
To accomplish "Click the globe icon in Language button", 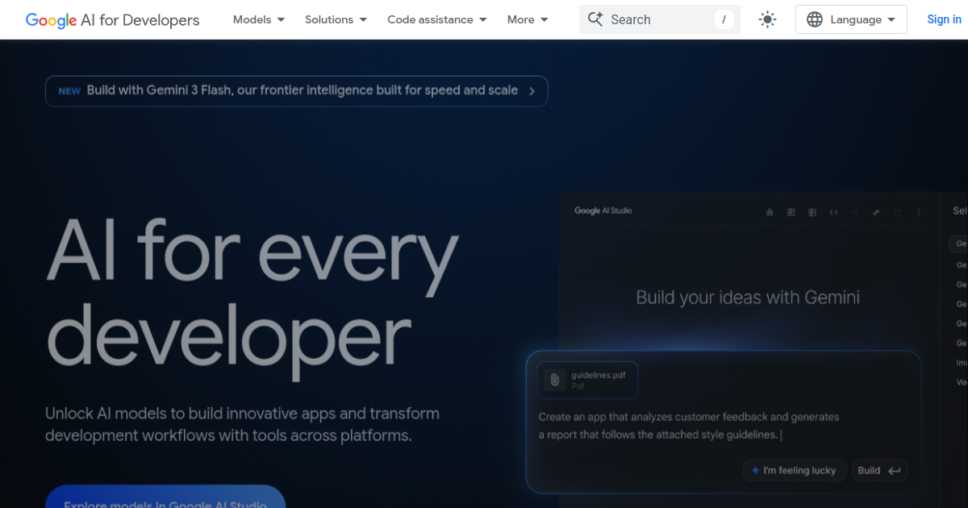I will click(815, 19).
